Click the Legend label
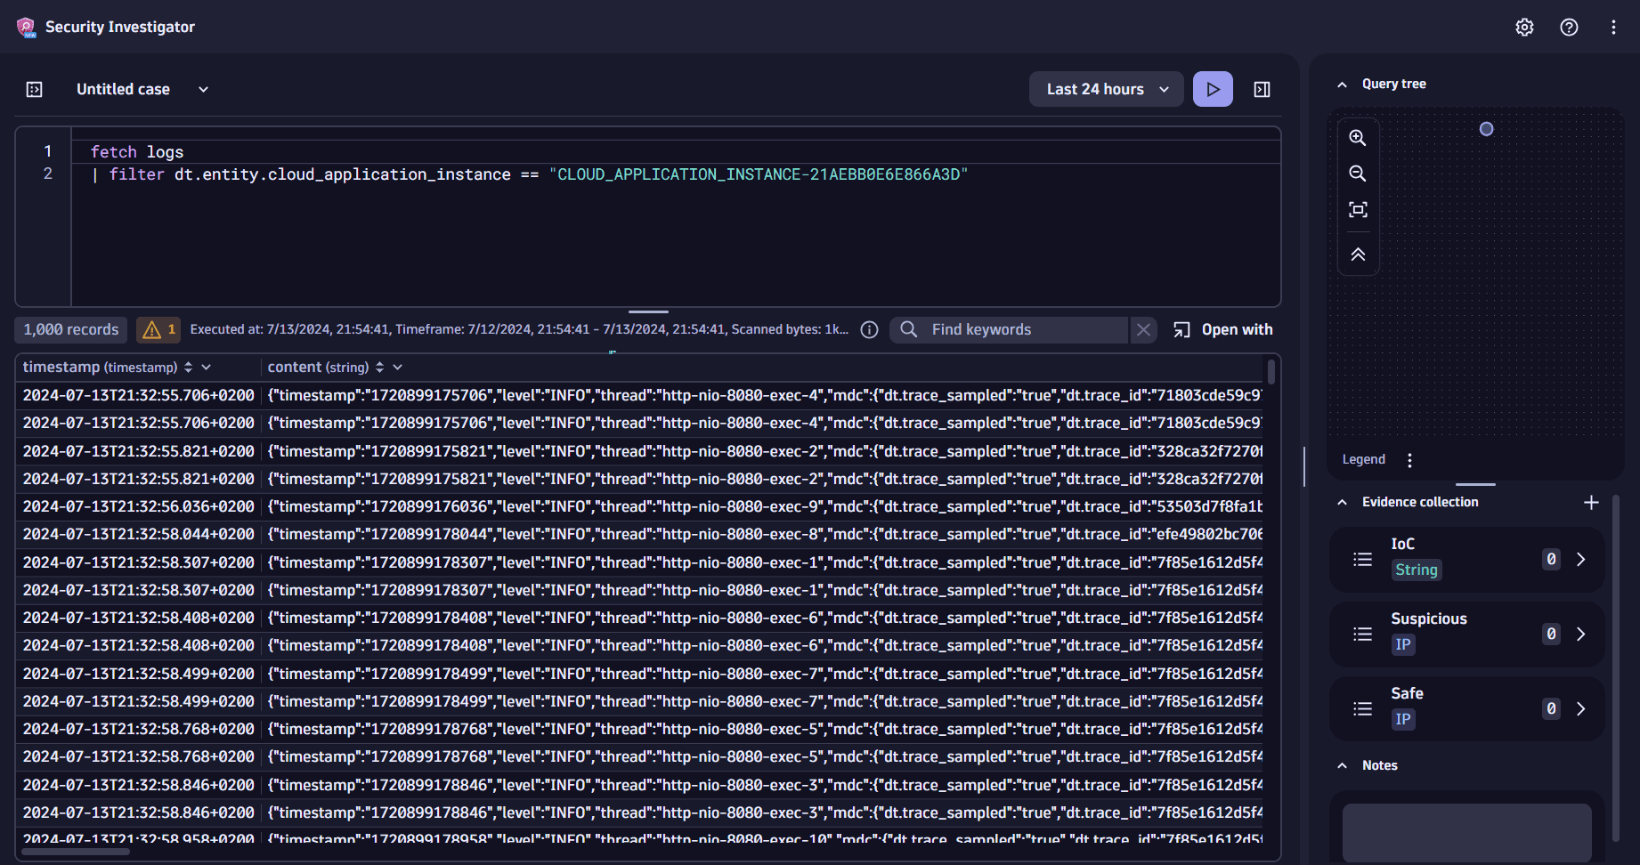The image size is (1640, 865). pos(1364,460)
